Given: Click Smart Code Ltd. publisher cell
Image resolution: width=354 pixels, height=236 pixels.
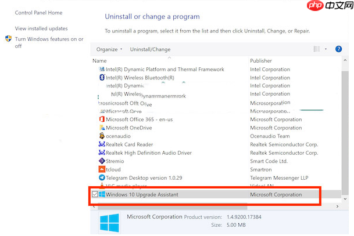Looking at the screenshot, I should point(269,161).
